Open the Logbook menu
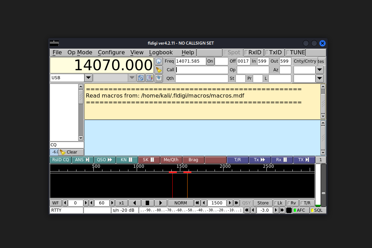Screen dimensions: 372x248 (161, 52)
